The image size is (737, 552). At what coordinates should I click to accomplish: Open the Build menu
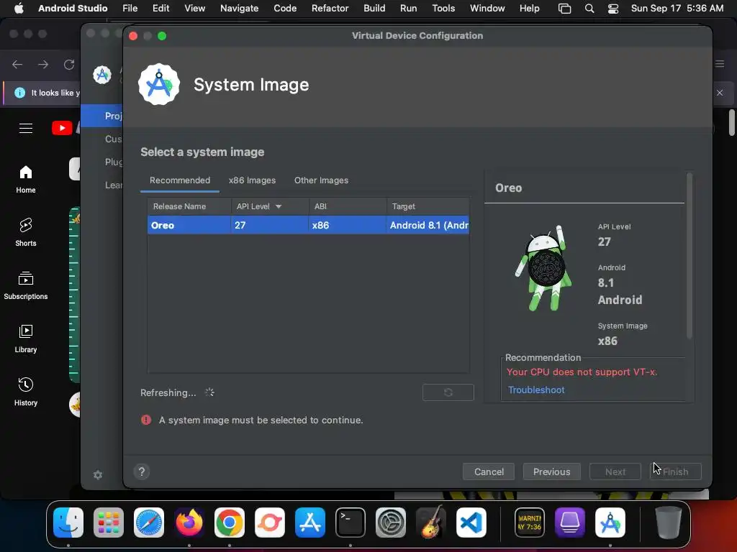tap(374, 9)
